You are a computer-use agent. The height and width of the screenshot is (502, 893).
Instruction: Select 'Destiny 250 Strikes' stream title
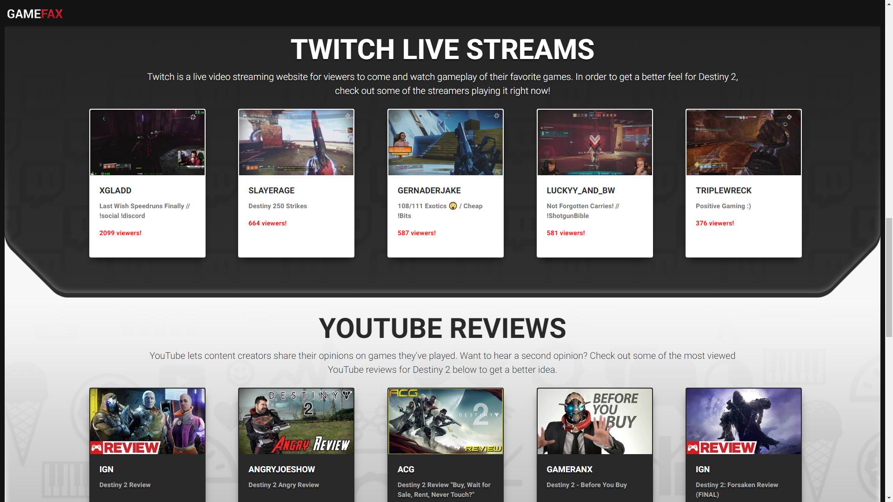pyautogui.click(x=278, y=206)
